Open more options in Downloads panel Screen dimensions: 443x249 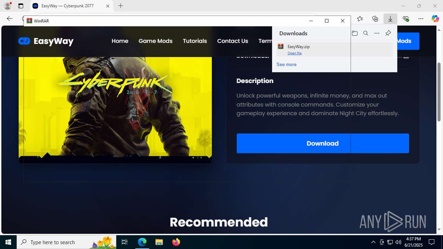coord(377,33)
